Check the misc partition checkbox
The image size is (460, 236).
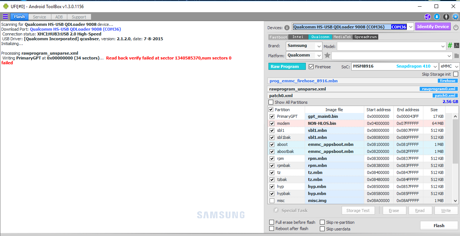[272, 201]
